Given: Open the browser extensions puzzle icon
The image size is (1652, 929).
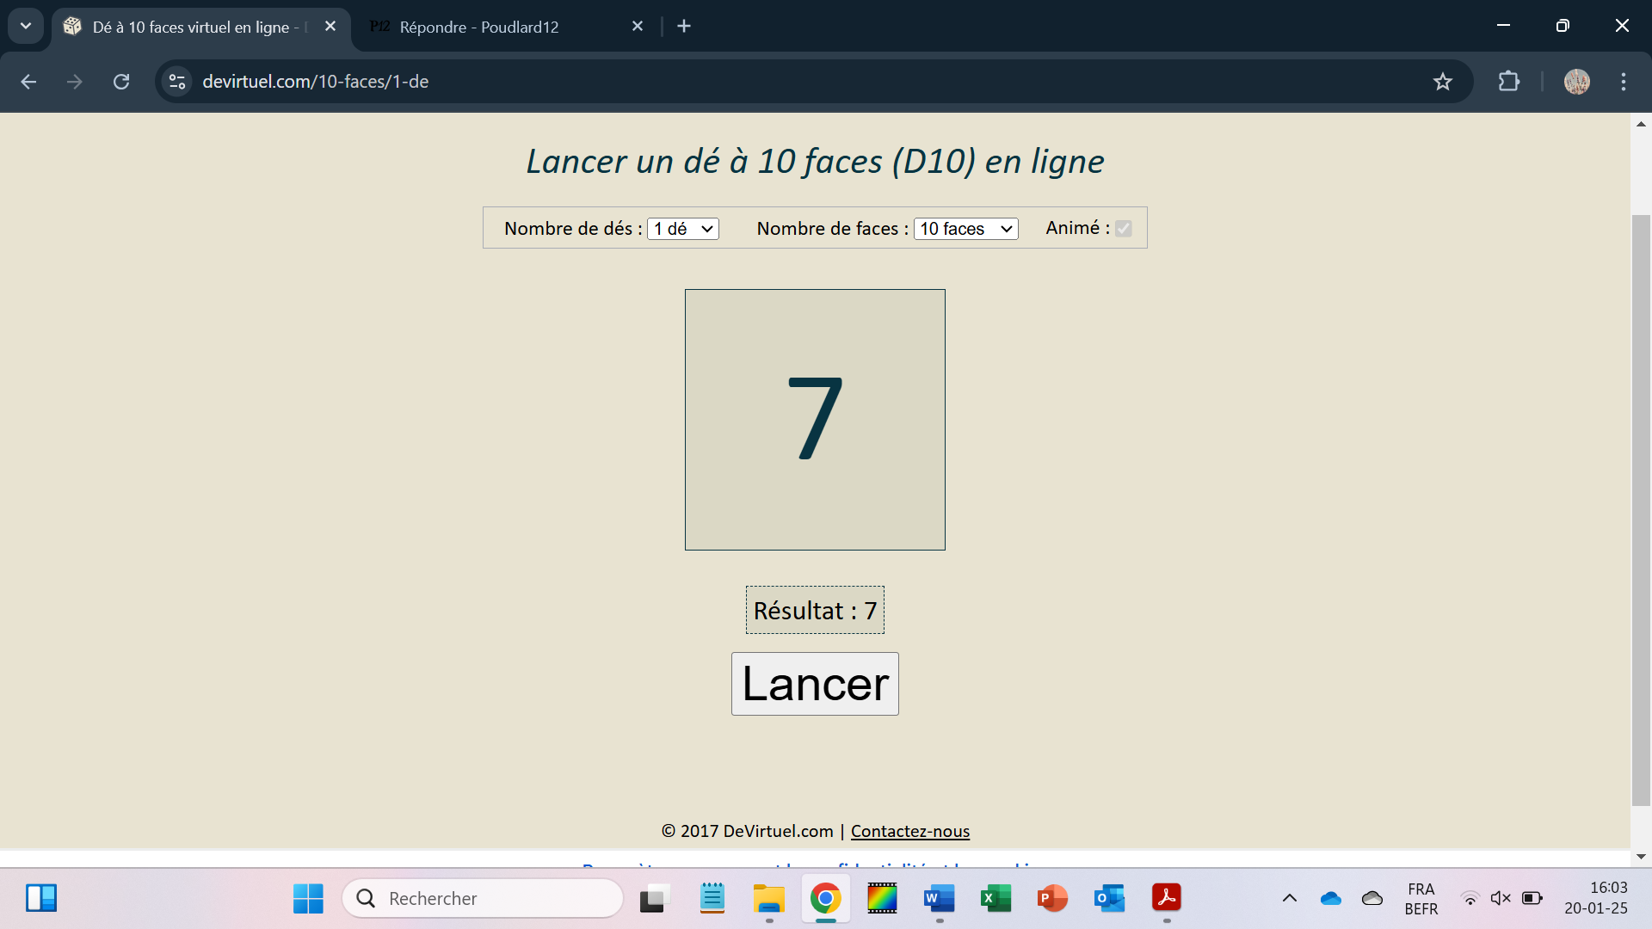Looking at the screenshot, I should [x=1508, y=82].
